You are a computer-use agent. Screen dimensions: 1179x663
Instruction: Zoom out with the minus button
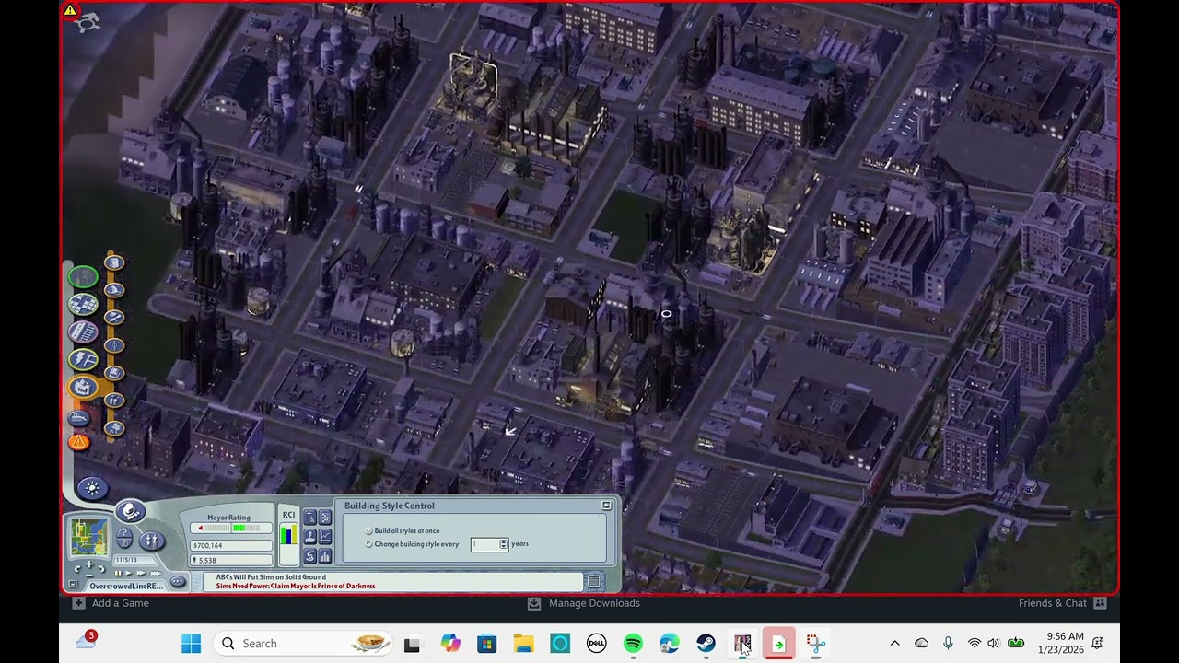click(89, 576)
